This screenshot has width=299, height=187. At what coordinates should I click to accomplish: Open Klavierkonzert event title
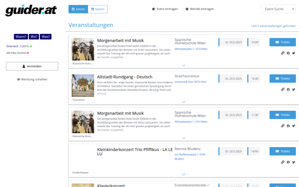coord(111,186)
